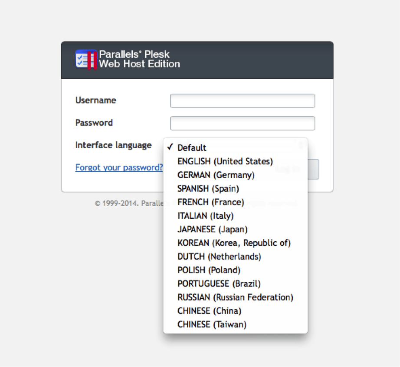The width and height of the screenshot is (400, 367).
Task: Select CHINESE (China) language option
Action: pyautogui.click(x=235, y=310)
